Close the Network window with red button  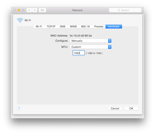coord(14,10)
